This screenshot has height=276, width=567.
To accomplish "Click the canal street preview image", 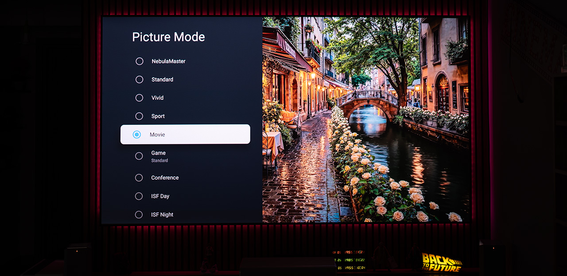I will click(365, 119).
